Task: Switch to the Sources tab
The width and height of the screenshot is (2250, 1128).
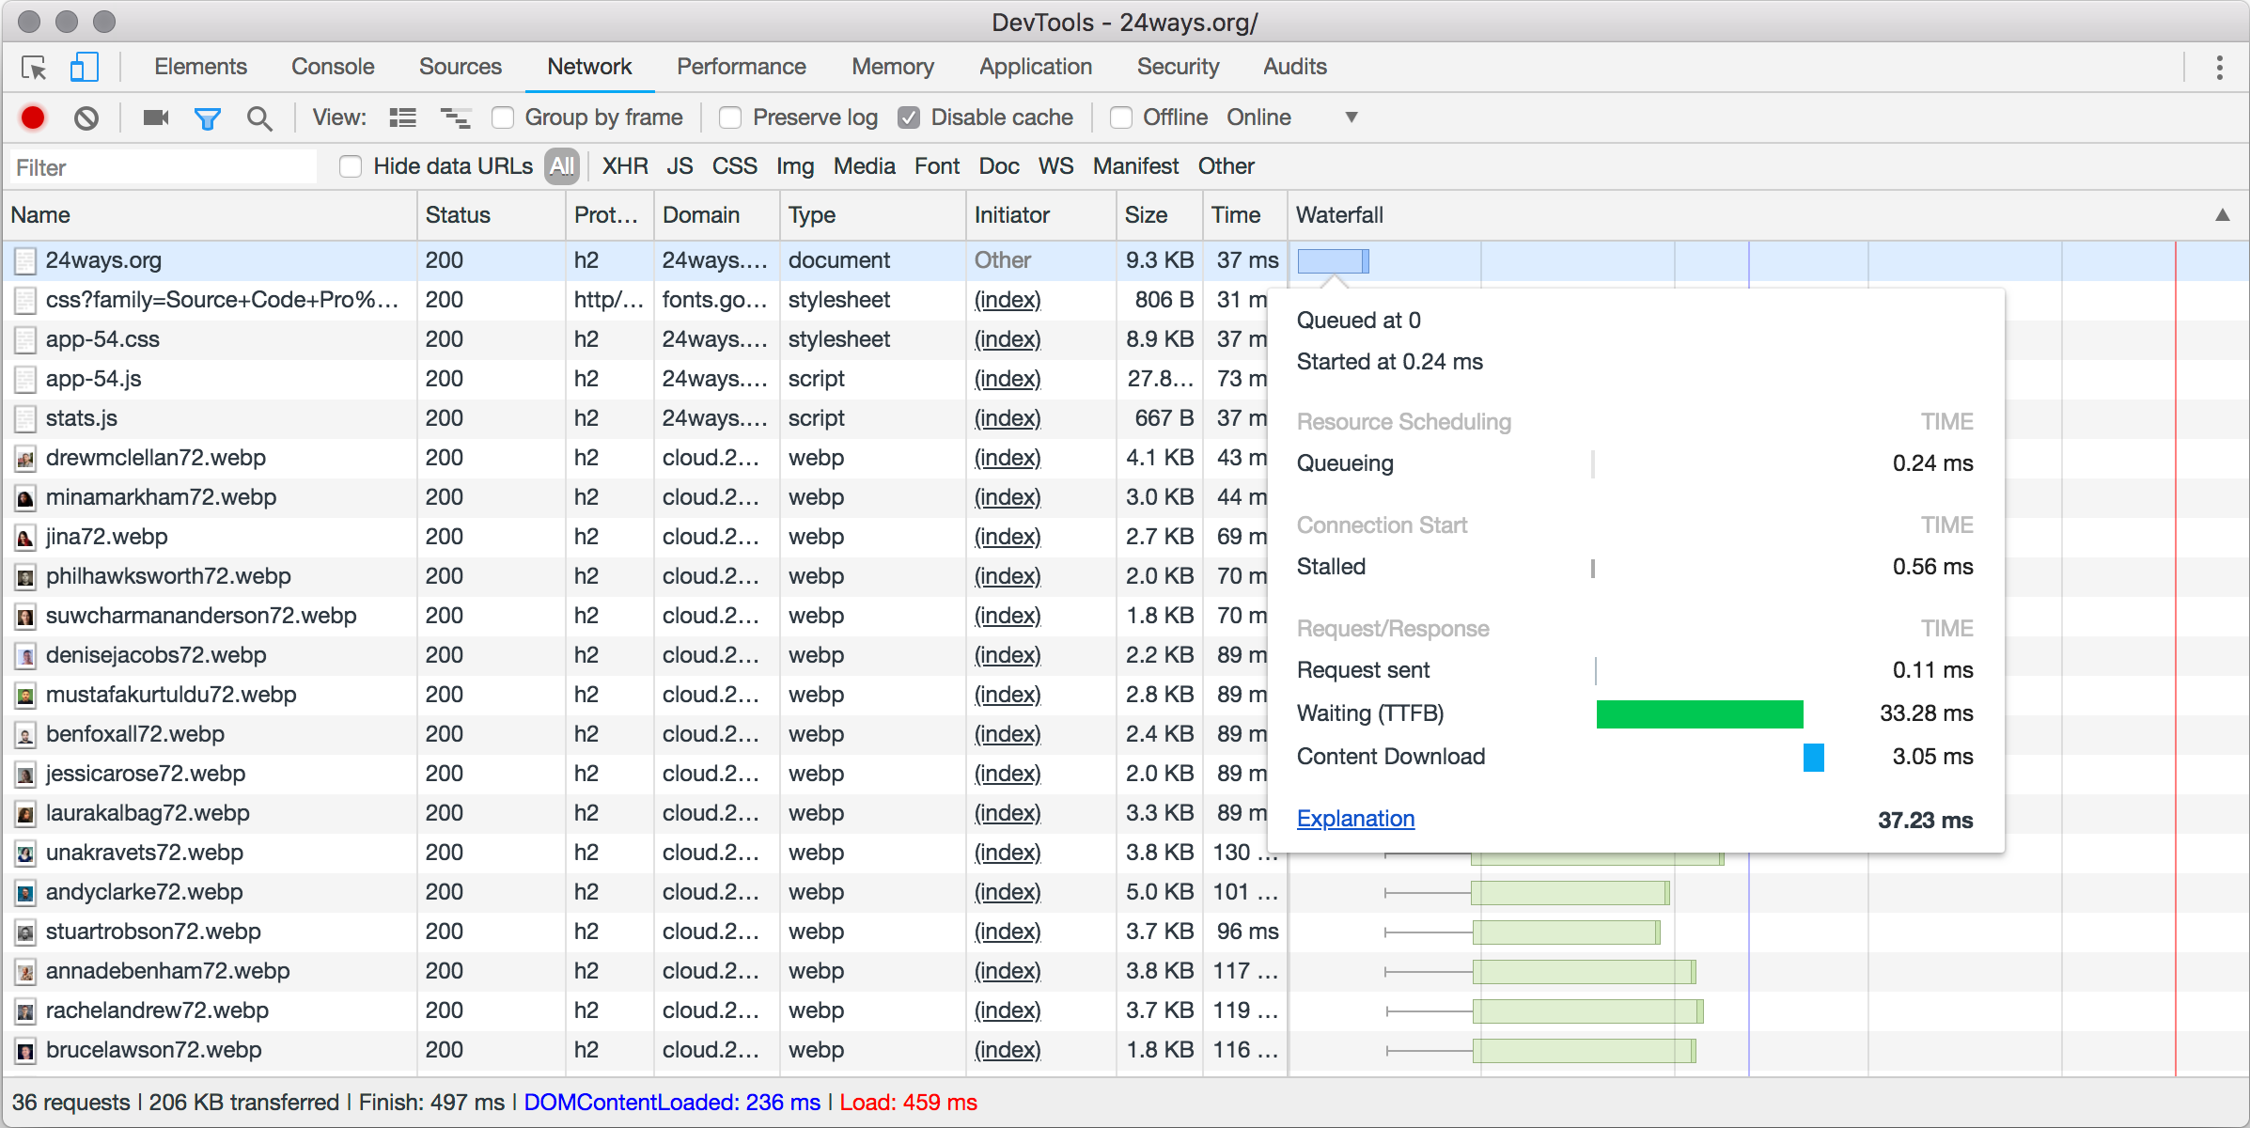Action: pyautogui.click(x=461, y=67)
